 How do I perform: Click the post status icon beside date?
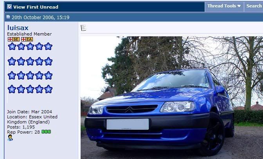click(8, 17)
